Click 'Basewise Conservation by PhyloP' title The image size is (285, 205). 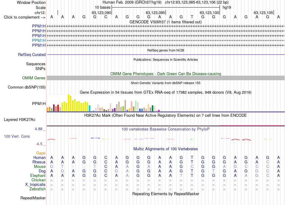coord(166,129)
